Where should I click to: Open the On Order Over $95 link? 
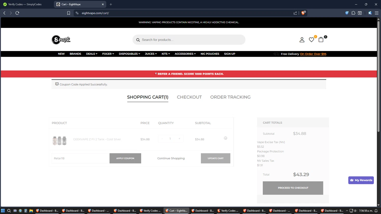pyautogui.click(x=313, y=54)
